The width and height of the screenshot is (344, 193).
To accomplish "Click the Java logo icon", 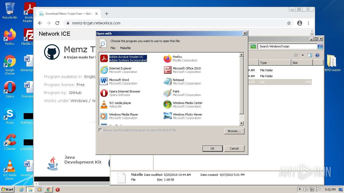I will pyautogui.click(x=53, y=164).
